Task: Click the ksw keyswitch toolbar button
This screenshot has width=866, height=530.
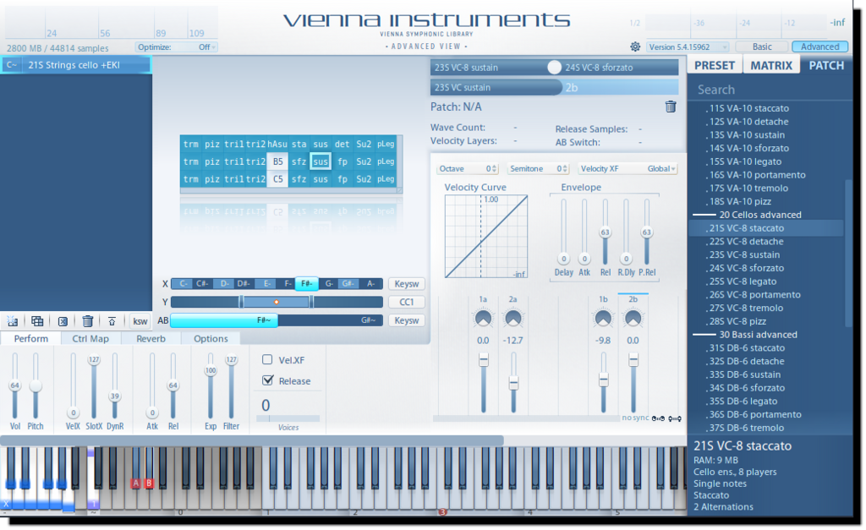Action: point(140,320)
